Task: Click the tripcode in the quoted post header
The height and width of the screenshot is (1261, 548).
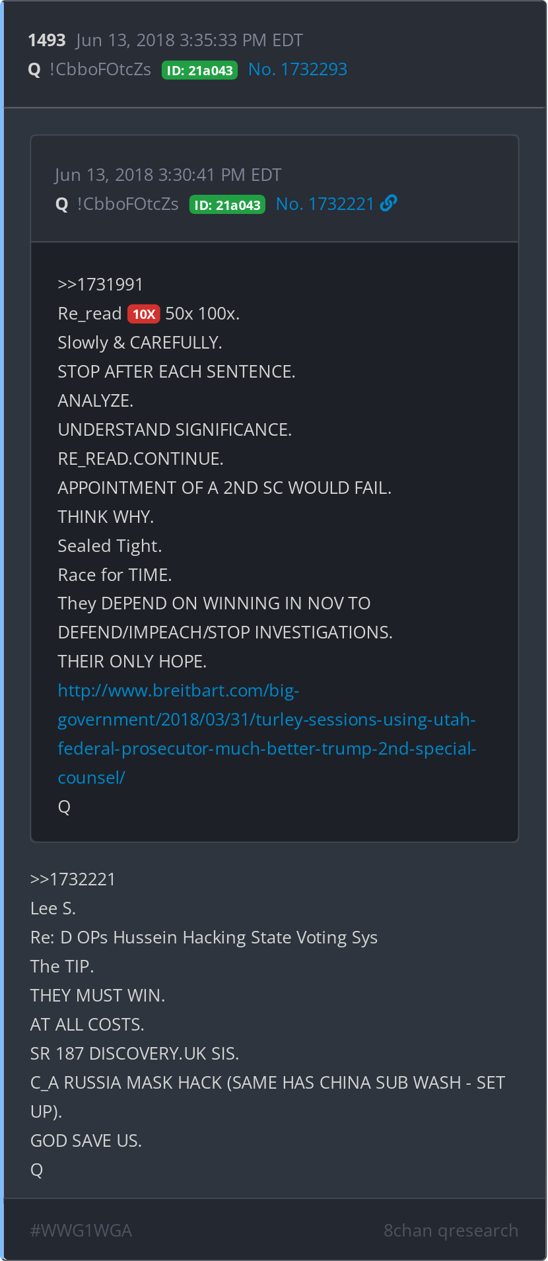Action: point(128,204)
